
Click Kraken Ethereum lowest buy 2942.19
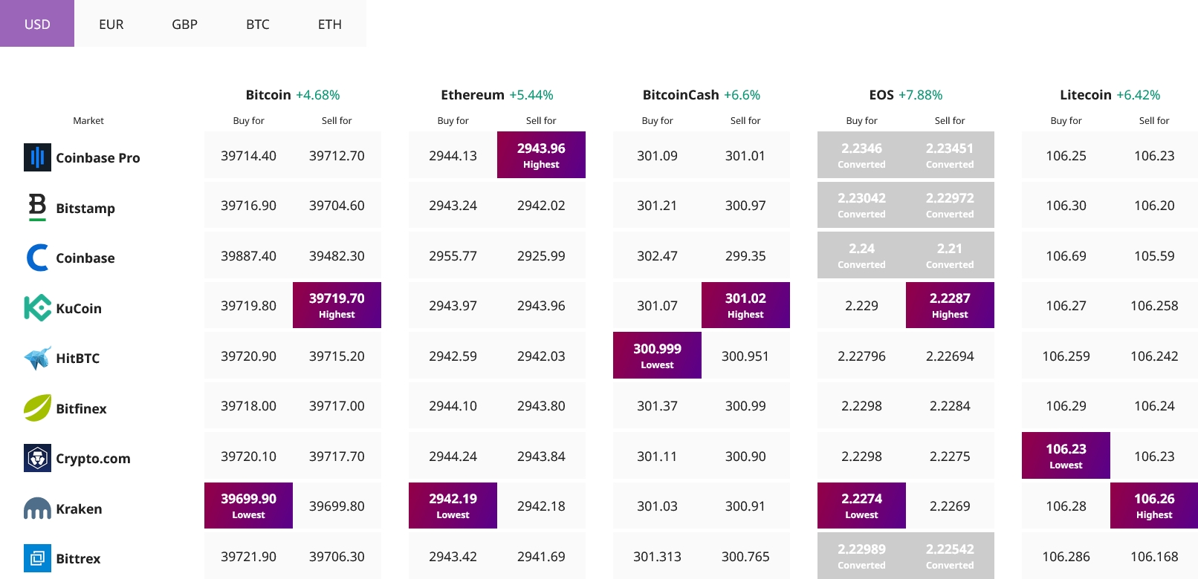[x=453, y=506]
